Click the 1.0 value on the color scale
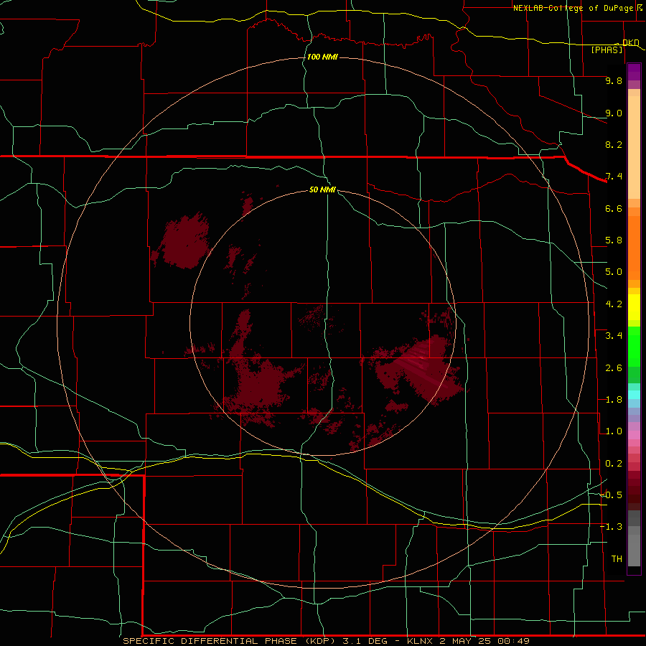 614,431
